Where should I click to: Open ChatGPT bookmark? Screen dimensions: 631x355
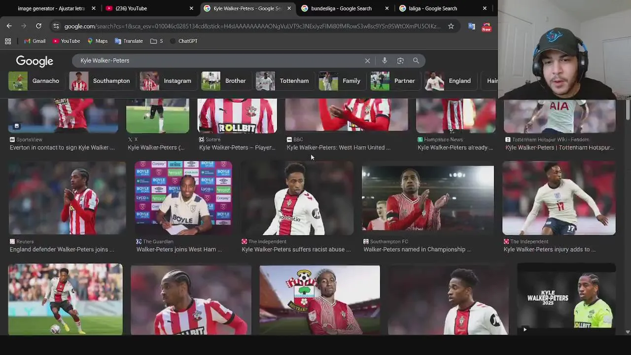pyautogui.click(x=183, y=41)
